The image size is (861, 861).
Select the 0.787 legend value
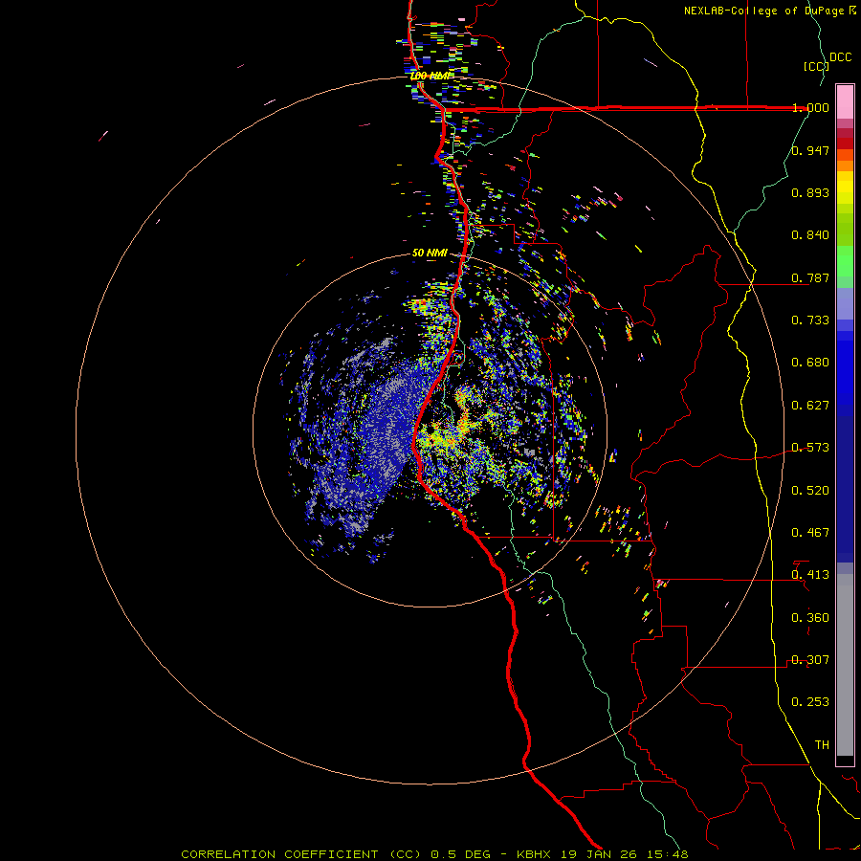[x=810, y=277]
